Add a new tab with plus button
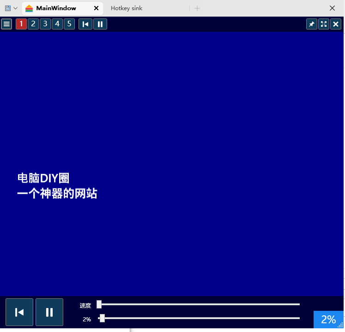 coord(197,8)
